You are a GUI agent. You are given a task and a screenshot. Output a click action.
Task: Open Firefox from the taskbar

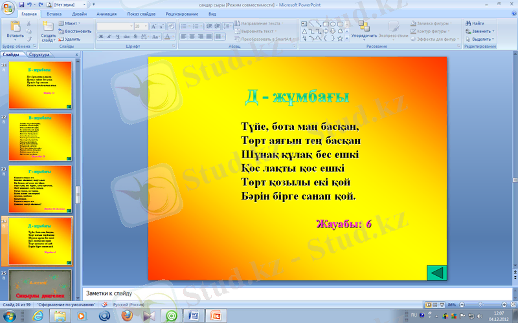126,315
